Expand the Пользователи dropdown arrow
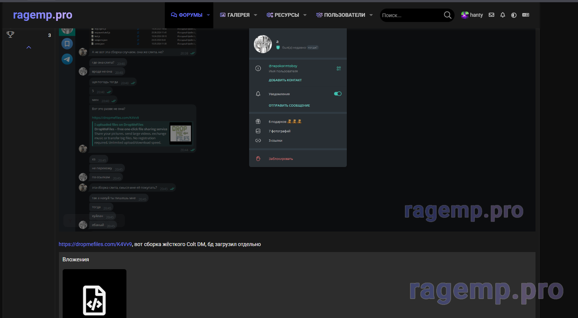Image resolution: width=578 pixels, height=318 pixels. (x=371, y=15)
